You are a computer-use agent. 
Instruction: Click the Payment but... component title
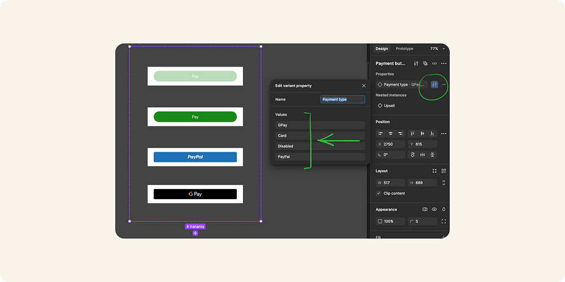390,63
